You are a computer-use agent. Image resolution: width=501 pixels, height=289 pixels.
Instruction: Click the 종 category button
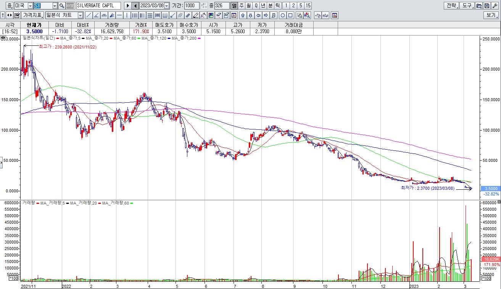pyautogui.click(x=9, y=6)
